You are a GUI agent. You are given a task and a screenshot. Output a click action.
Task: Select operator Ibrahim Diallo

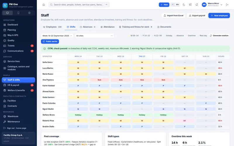[x=48, y=126]
